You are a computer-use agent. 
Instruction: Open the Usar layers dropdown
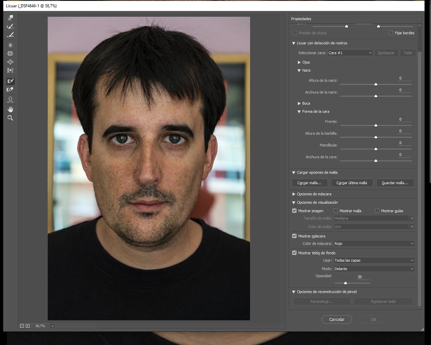[374, 260]
